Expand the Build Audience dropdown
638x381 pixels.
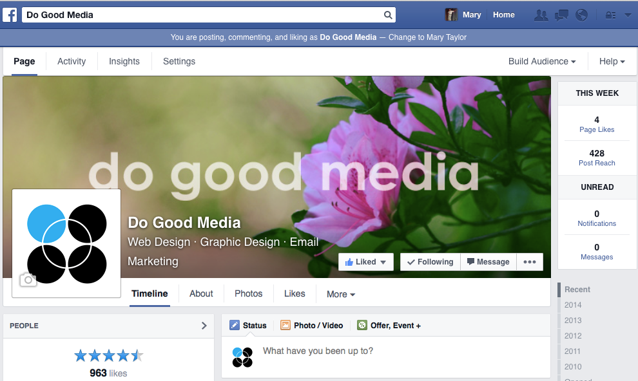542,61
